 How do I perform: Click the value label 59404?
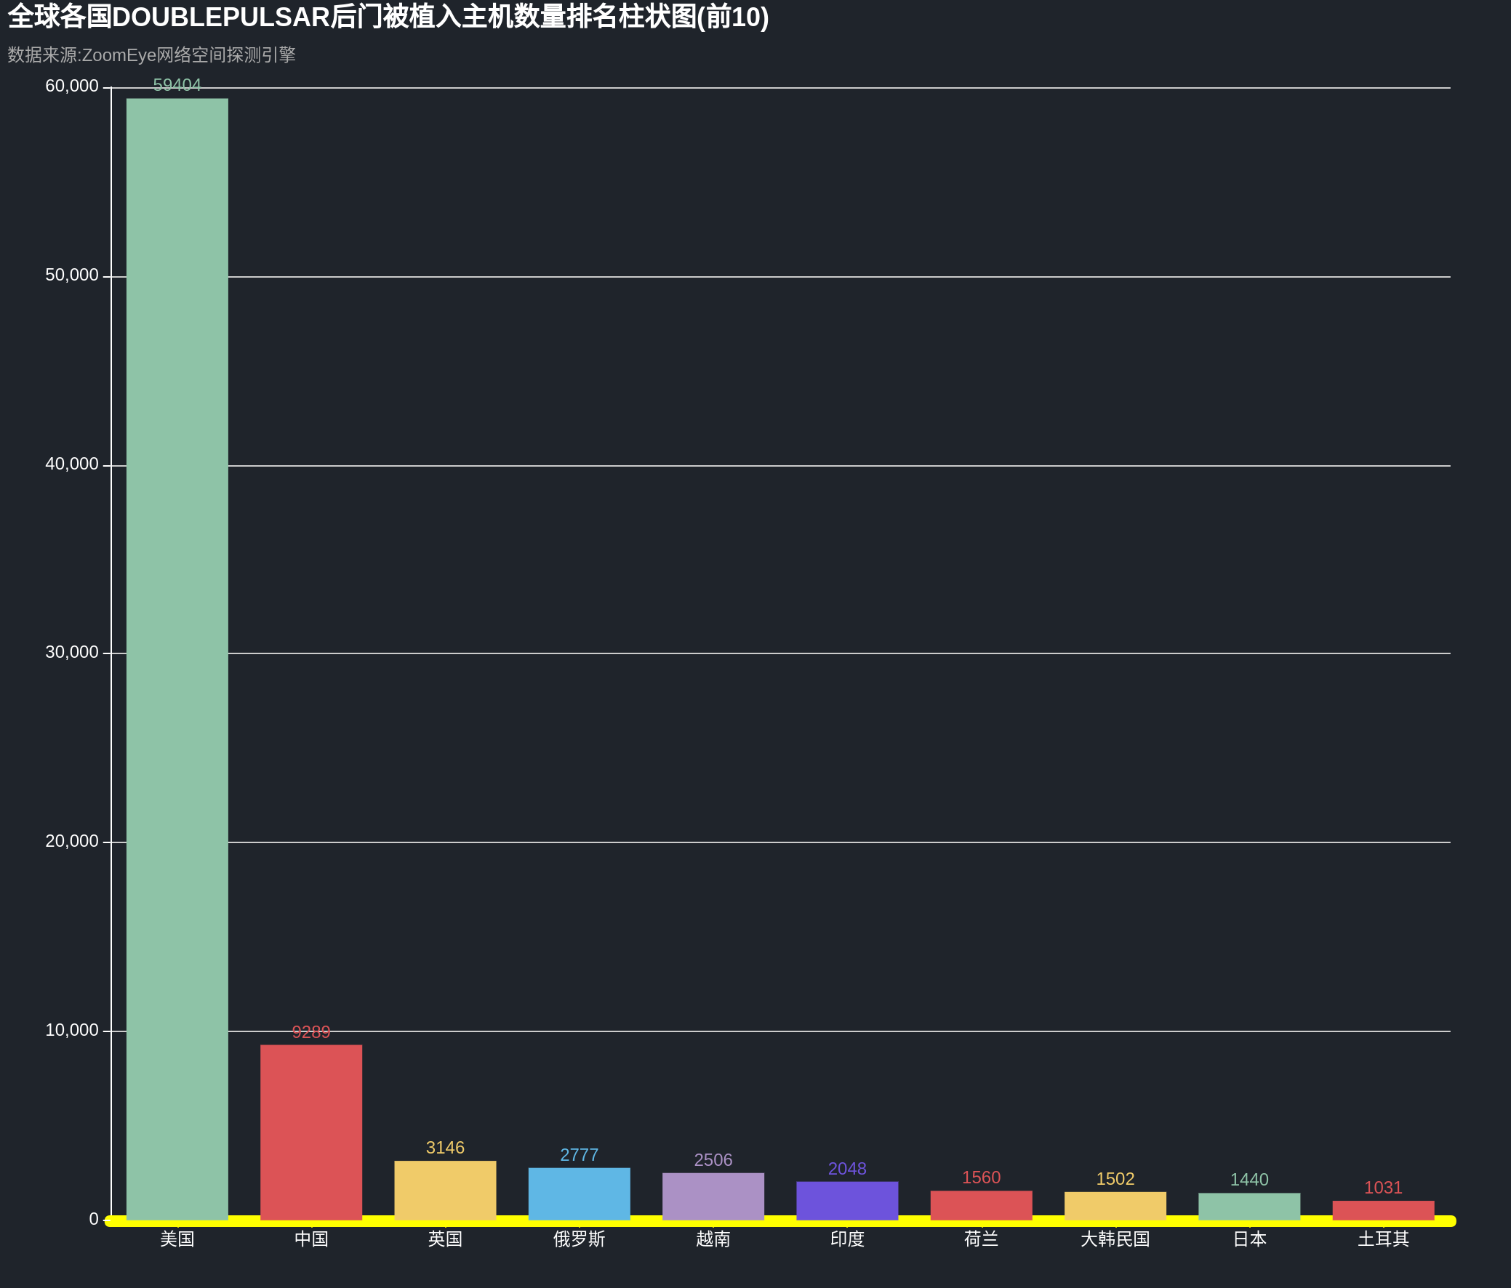pyautogui.click(x=177, y=85)
